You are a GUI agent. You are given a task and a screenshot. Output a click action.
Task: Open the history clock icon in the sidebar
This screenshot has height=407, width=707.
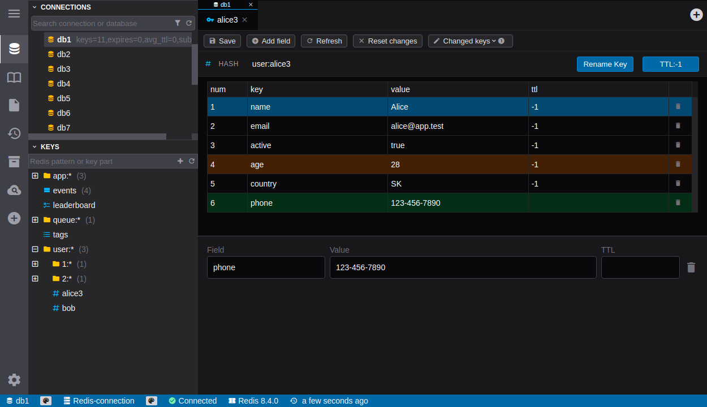(x=14, y=133)
